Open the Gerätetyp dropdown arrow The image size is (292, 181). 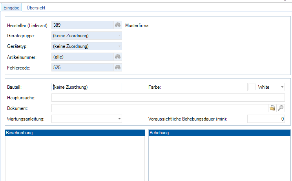tap(118, 46)
